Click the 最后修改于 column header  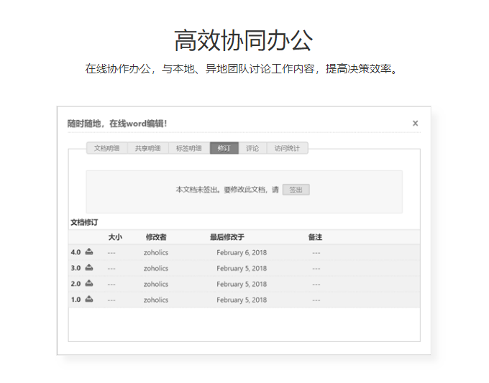[227, 237]
